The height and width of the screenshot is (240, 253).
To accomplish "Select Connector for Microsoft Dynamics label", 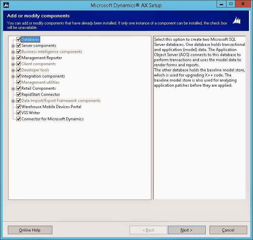I will [52, 119].
